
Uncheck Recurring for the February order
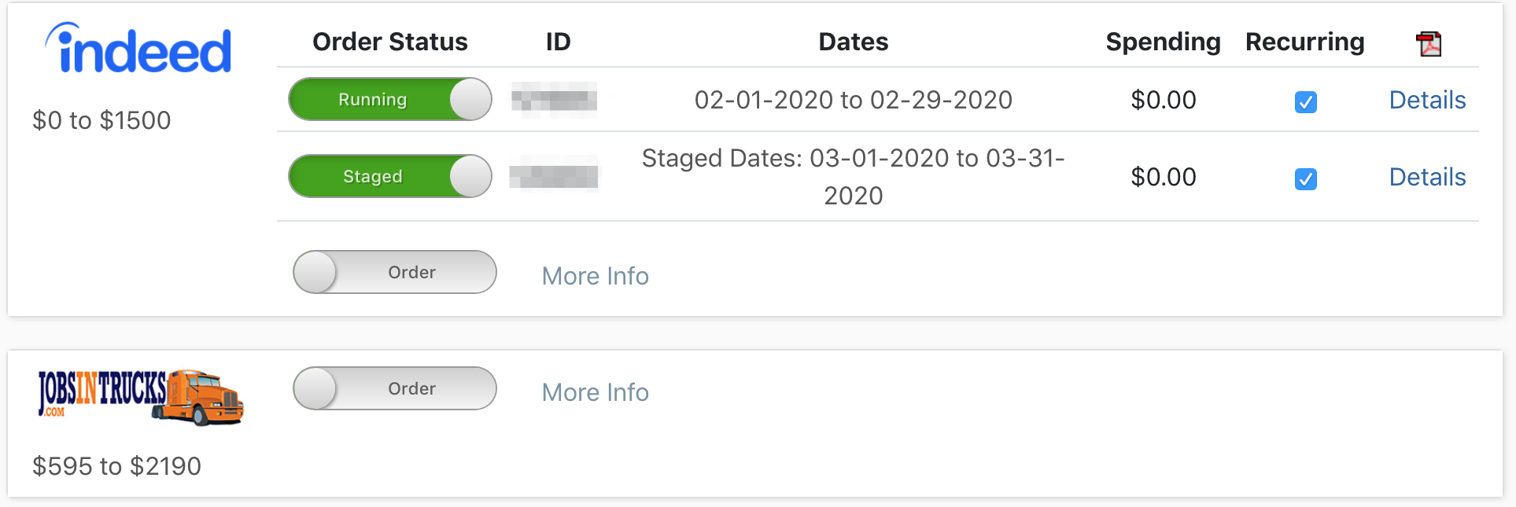[1306, 101]
